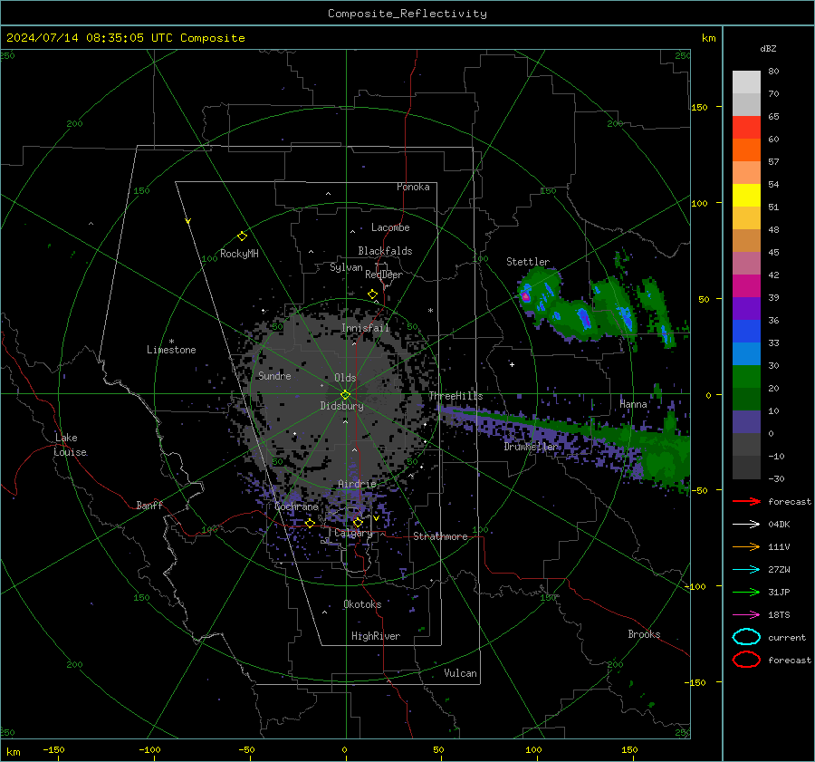
Task: Click the red forecast arrow in legend
Action: pos(746,501)
